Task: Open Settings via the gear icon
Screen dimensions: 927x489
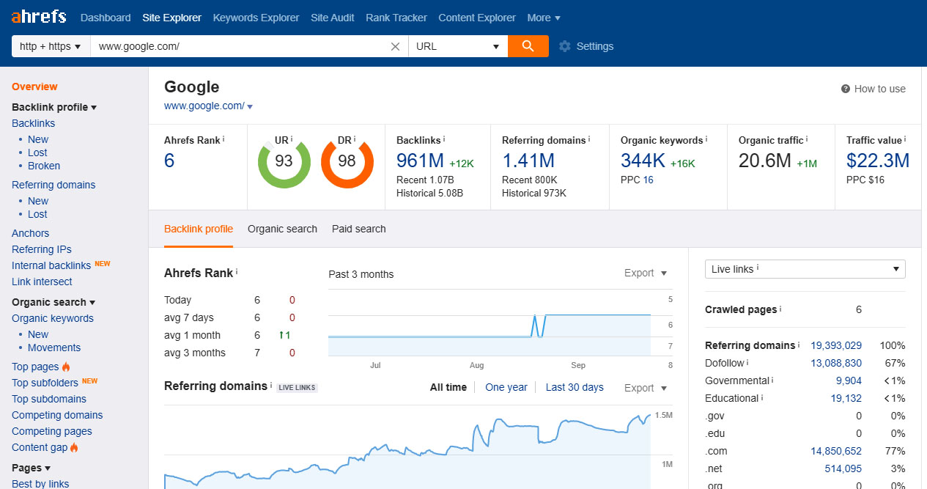Action: 564,45
